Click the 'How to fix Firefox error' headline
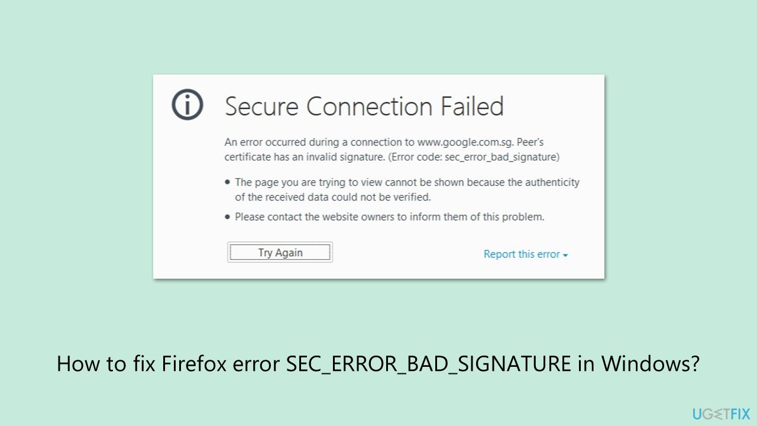 pos(378,364)
